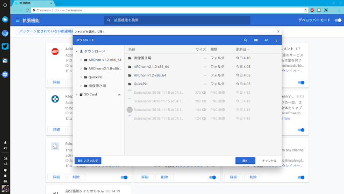Screen dimensions: 344x194
Task: Select the QuickPic folder in the file list
Action: 203,84
